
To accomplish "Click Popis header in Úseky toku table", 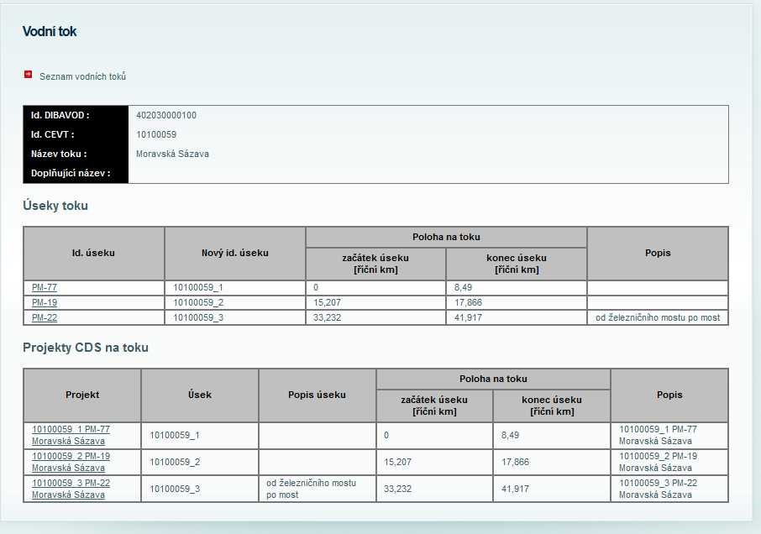I will (658, 254).
